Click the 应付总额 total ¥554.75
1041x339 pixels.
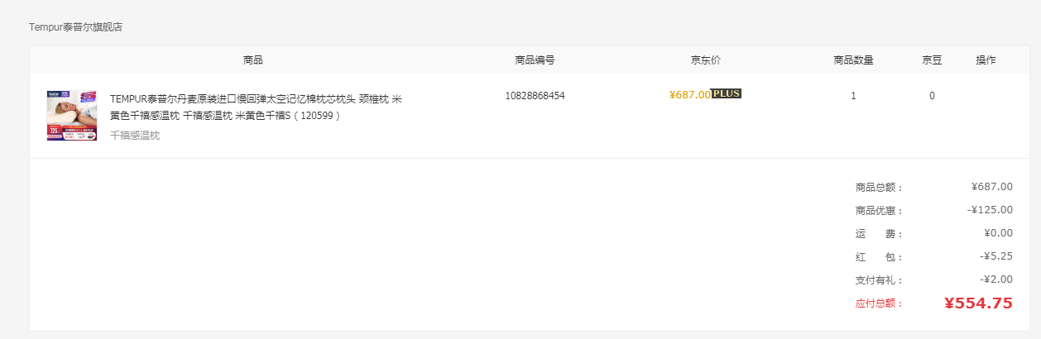[x=978, y=303]
